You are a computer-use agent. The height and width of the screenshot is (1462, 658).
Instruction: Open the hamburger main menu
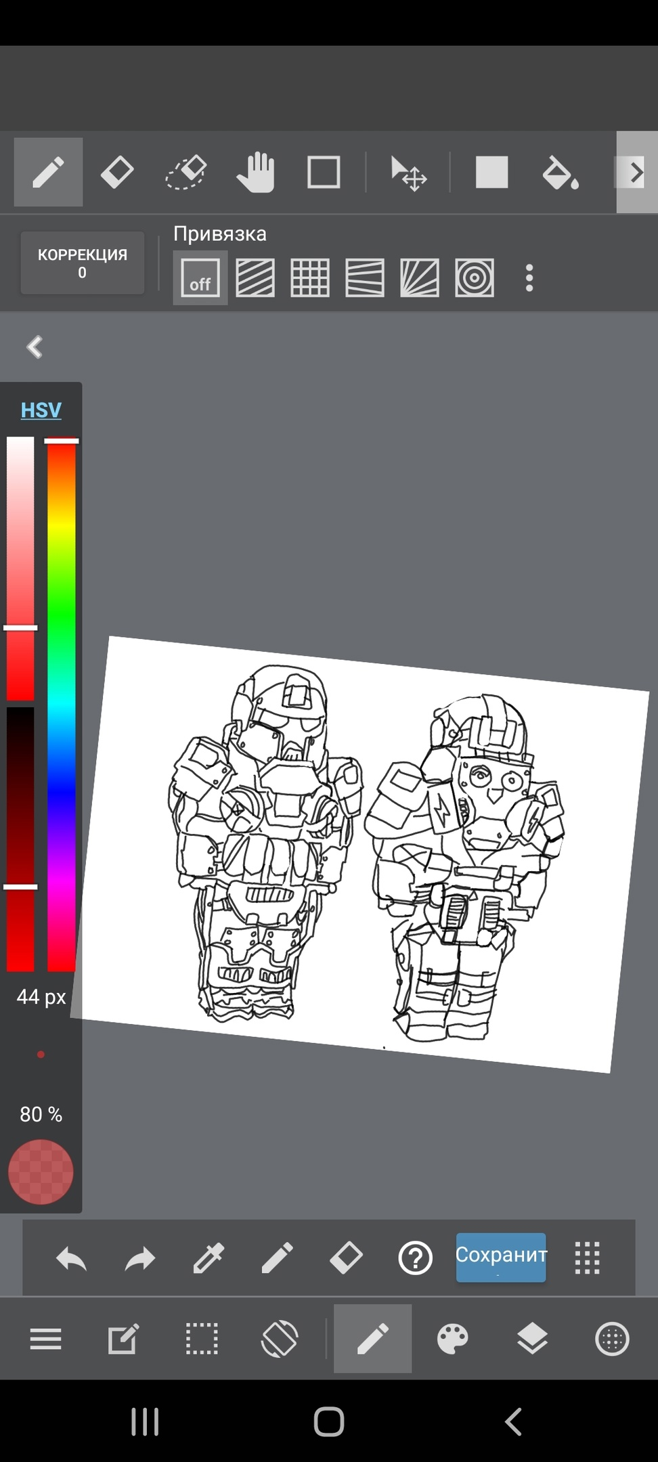(x=45, y=1339)
